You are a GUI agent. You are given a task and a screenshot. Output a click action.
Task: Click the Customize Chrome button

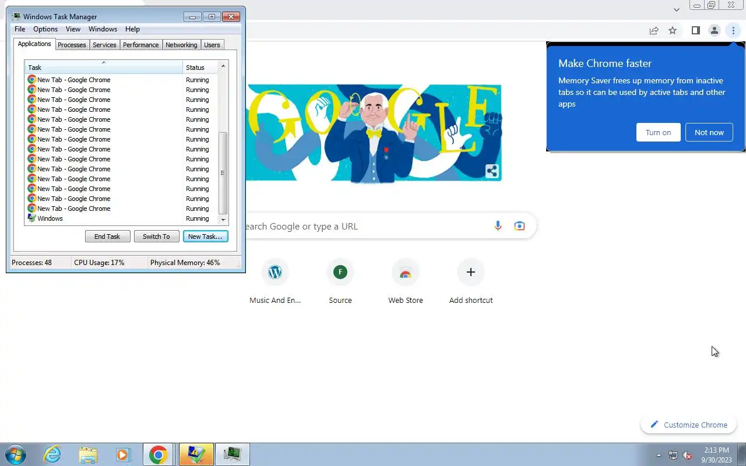(x=689, y=425)
